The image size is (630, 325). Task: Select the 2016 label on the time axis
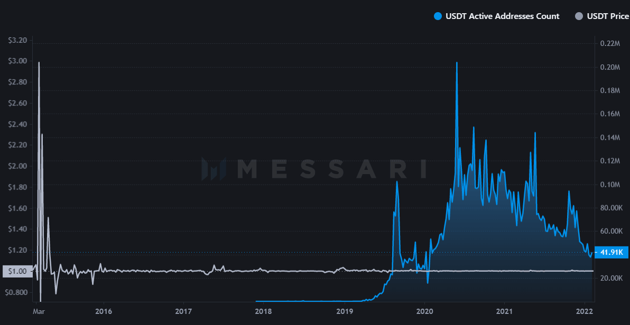[104, 312]
